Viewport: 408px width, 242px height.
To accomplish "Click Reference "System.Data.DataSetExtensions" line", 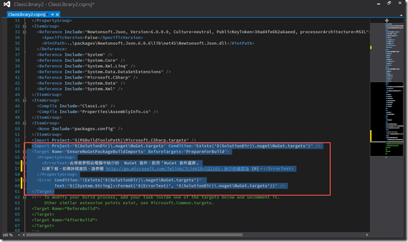I will coord(104,72).
